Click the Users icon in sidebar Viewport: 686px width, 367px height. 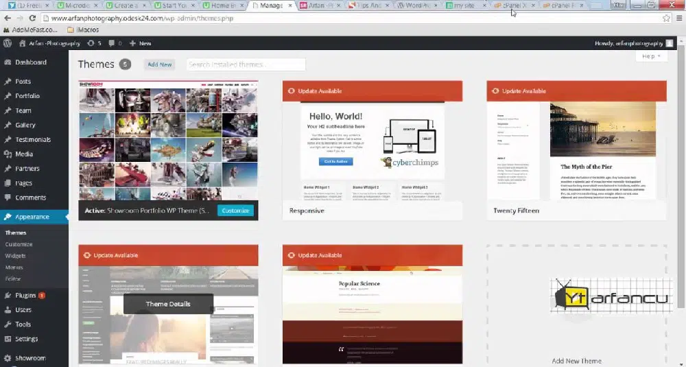point(8,310)
